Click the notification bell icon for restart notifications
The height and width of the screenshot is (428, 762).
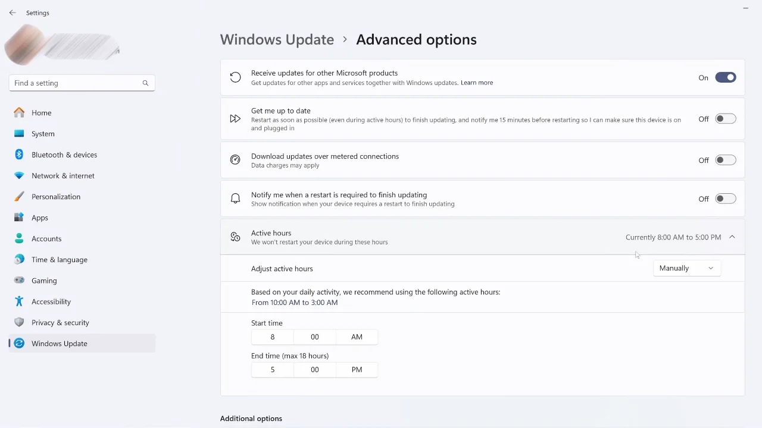pos(235,198)
